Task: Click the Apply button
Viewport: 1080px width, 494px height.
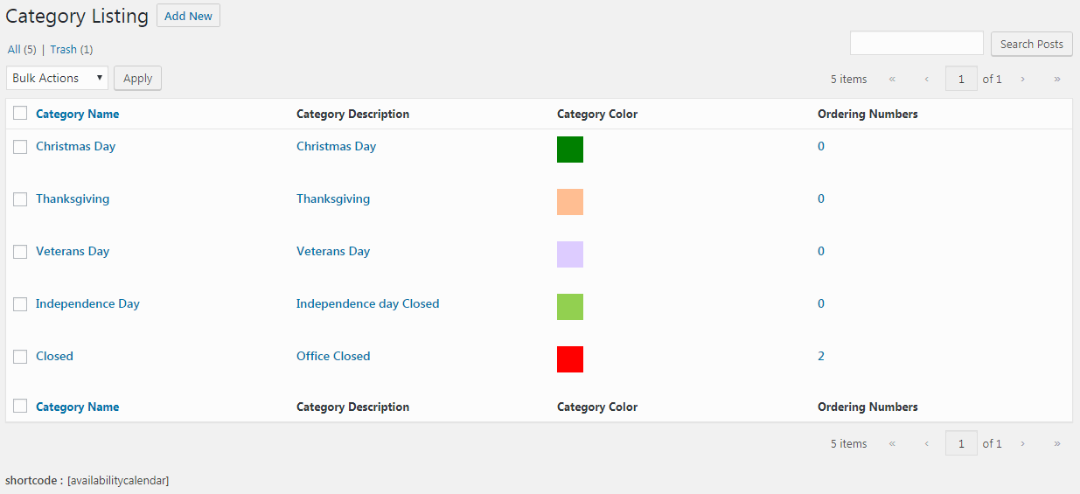Action: pos(137,78)
